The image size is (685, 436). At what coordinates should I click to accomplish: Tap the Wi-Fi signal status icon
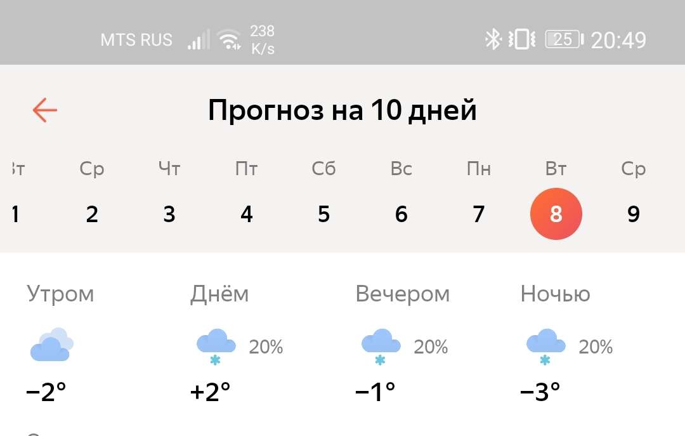(x=230, y=40)
